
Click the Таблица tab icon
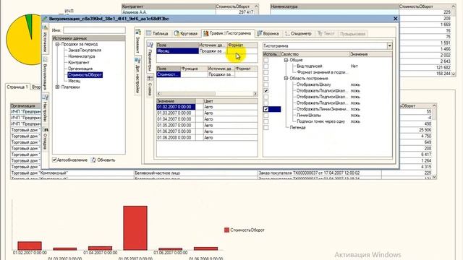[x=149, y=33]
